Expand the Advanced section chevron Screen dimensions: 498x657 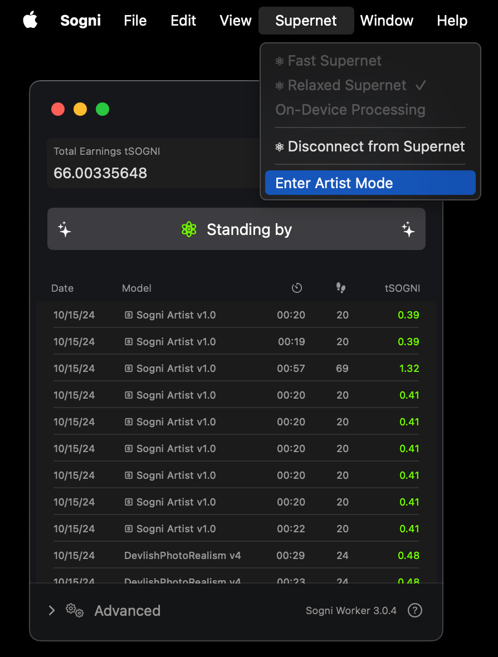(x=52, y=610)
